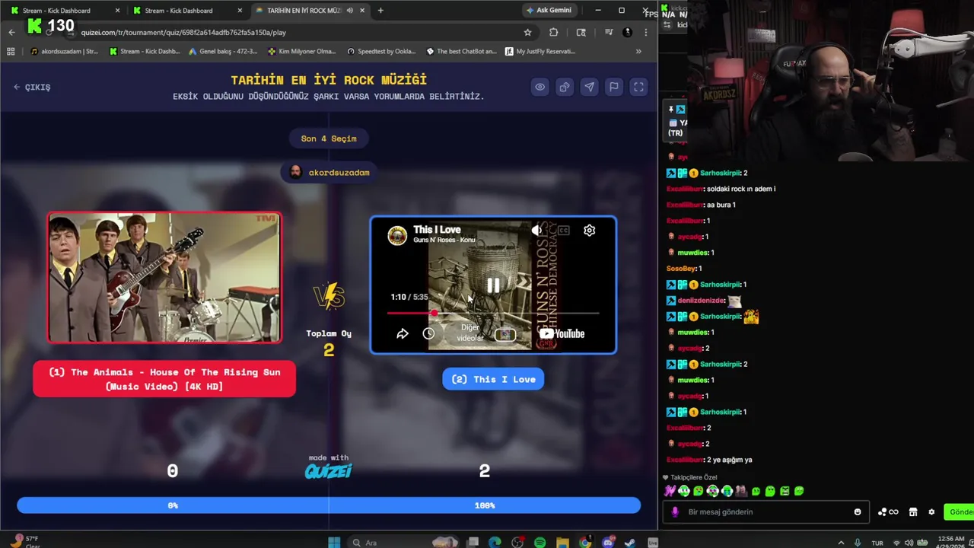Mute the TARİHİN EN İYİ ROCK tab audio icon
Image resolution: width=974 pixels, height=548 pixels.
pyautogui.click(x=350, y=11)
